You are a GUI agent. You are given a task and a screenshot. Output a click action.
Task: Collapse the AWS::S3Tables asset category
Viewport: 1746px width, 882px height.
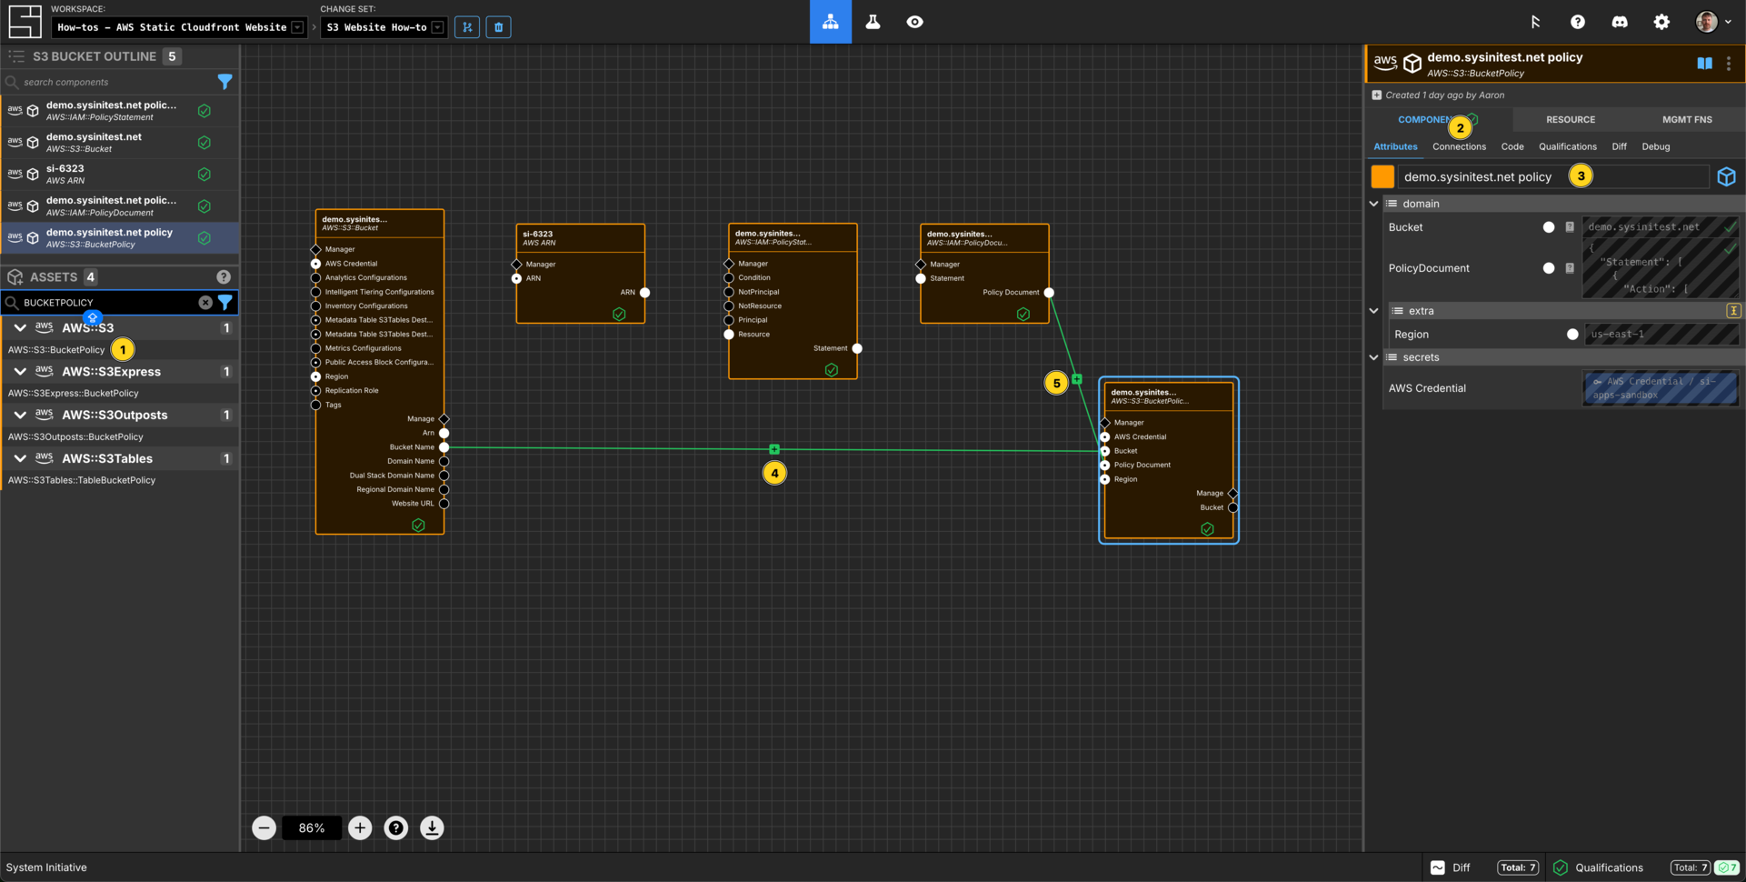point(20,458)
